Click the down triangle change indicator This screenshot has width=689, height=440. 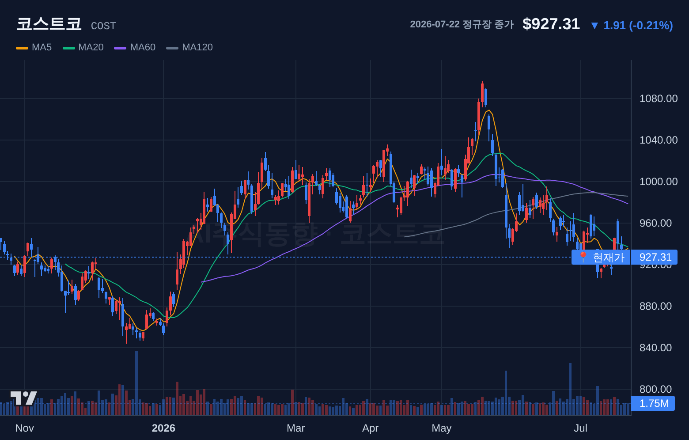pos(594,26)
